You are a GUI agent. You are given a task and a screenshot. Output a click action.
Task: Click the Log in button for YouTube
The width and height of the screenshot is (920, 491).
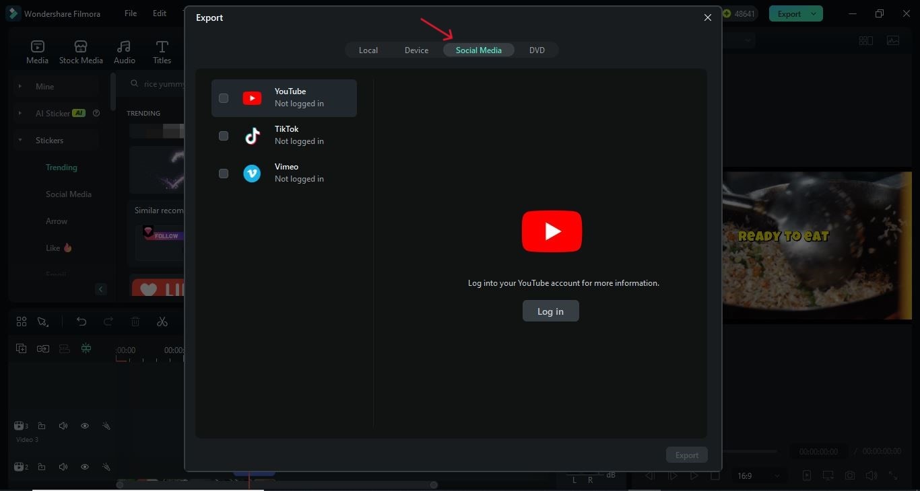pos(550,311)
